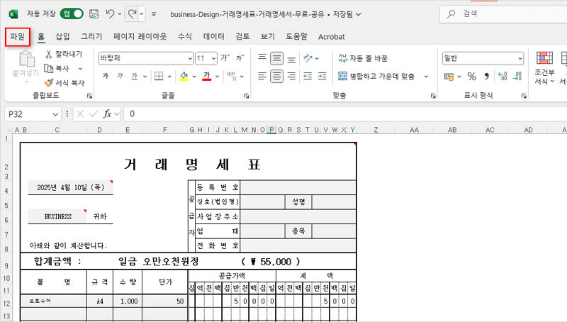Toggle bold formatting
Viewport: 567px width, 322px height.
(x=105, y=76)
